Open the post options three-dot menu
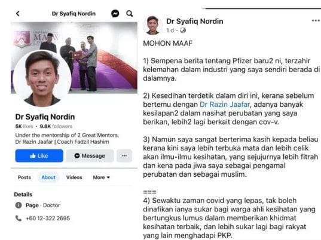This screenshot has width=321, height=240. 316,20
